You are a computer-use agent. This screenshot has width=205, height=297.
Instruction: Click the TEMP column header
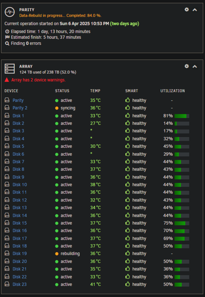[95, 91]
